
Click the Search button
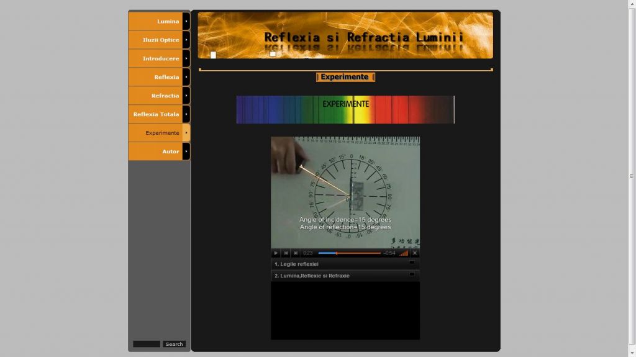click(x=174, y=344)
